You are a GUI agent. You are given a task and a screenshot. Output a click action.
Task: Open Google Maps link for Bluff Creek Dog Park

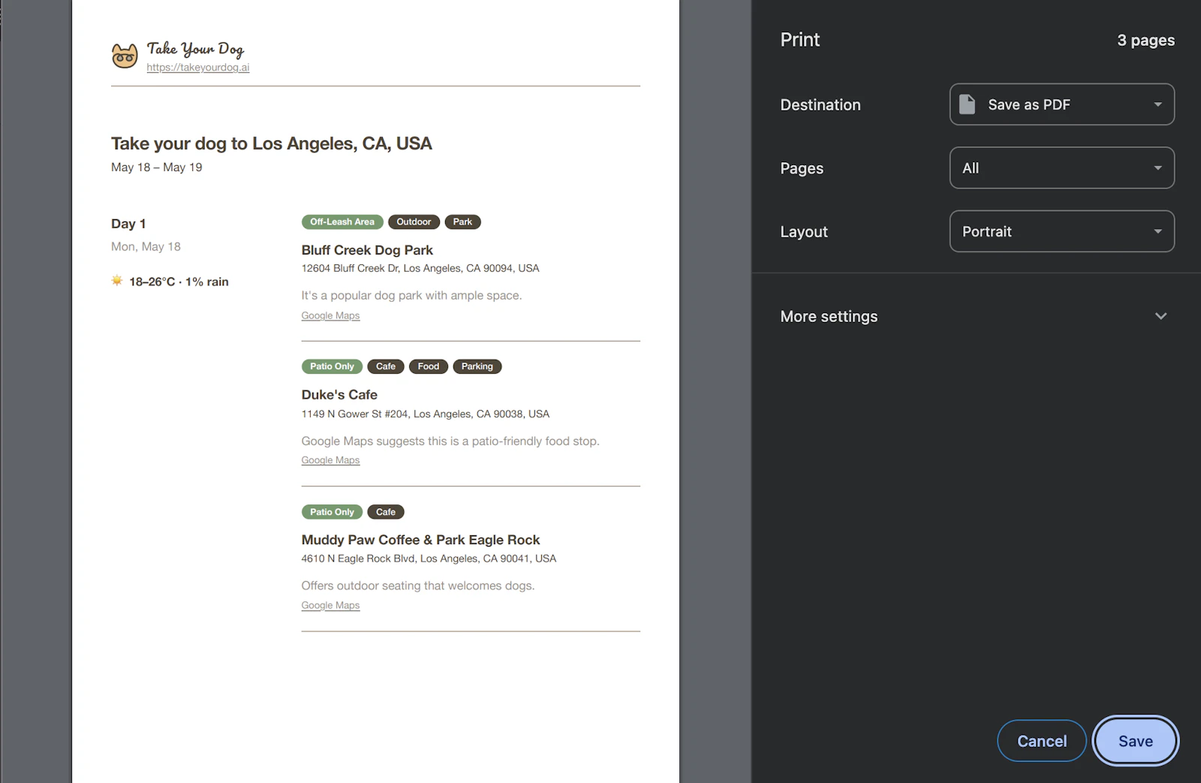pyautogui.click(x=330, y=316)
